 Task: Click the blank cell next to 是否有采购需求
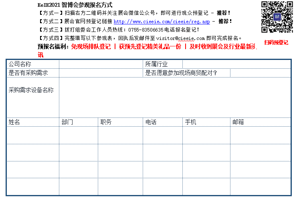(x=101, y=73)
